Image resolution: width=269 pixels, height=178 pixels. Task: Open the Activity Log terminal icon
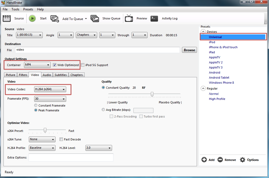click(154, 18)
